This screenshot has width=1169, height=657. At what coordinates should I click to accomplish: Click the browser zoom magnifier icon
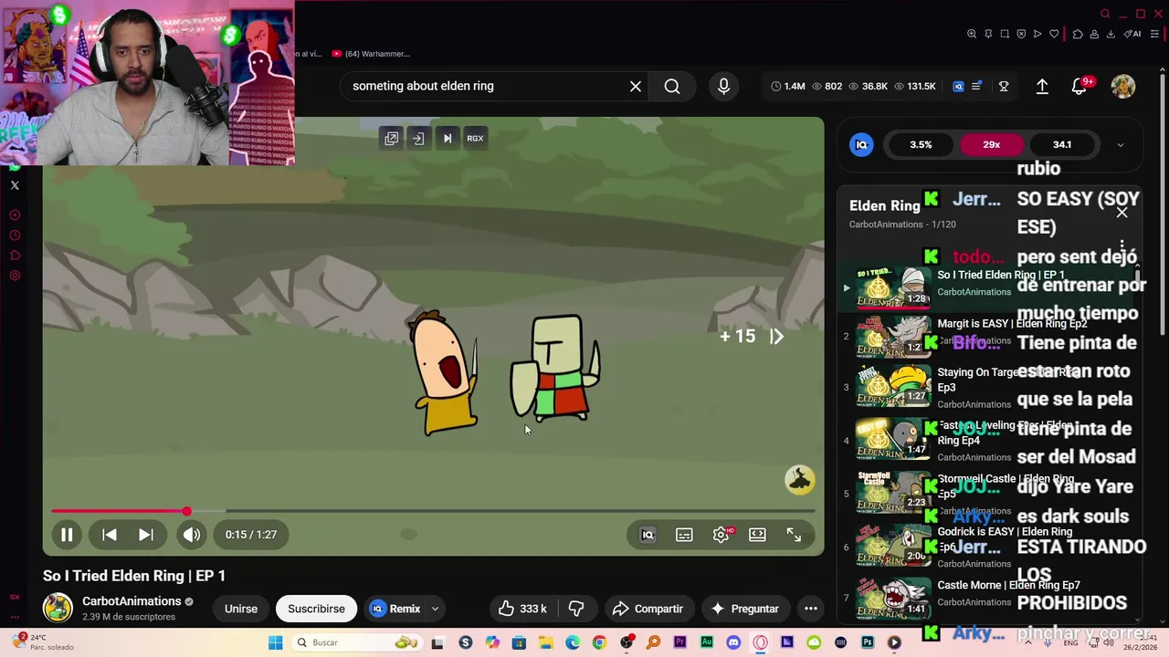[x=972, y=34]
